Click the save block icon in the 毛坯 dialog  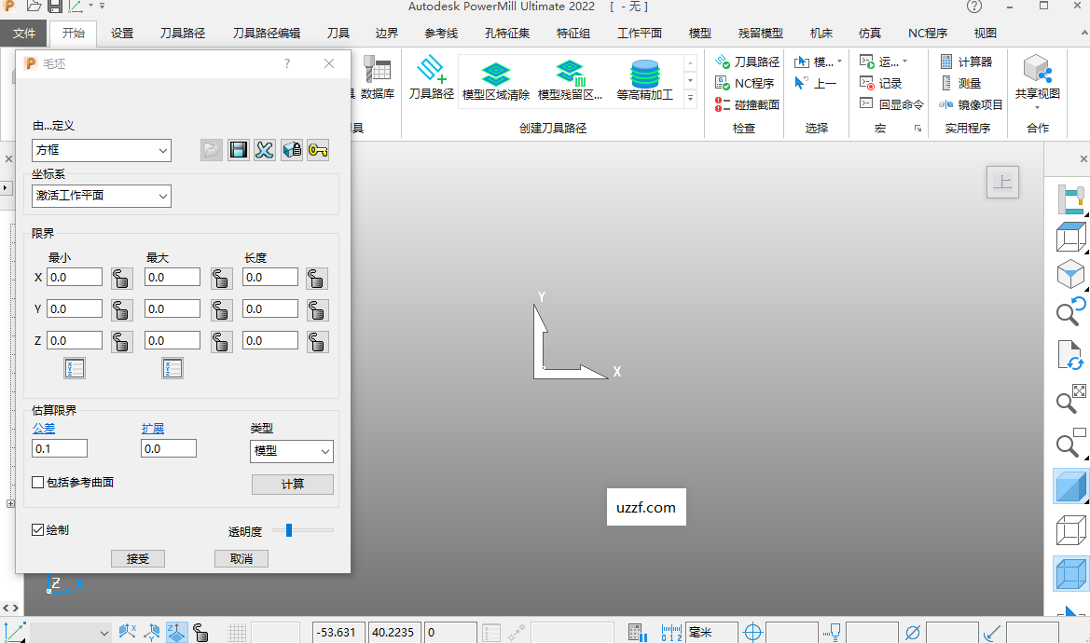(x=238, y=149)
